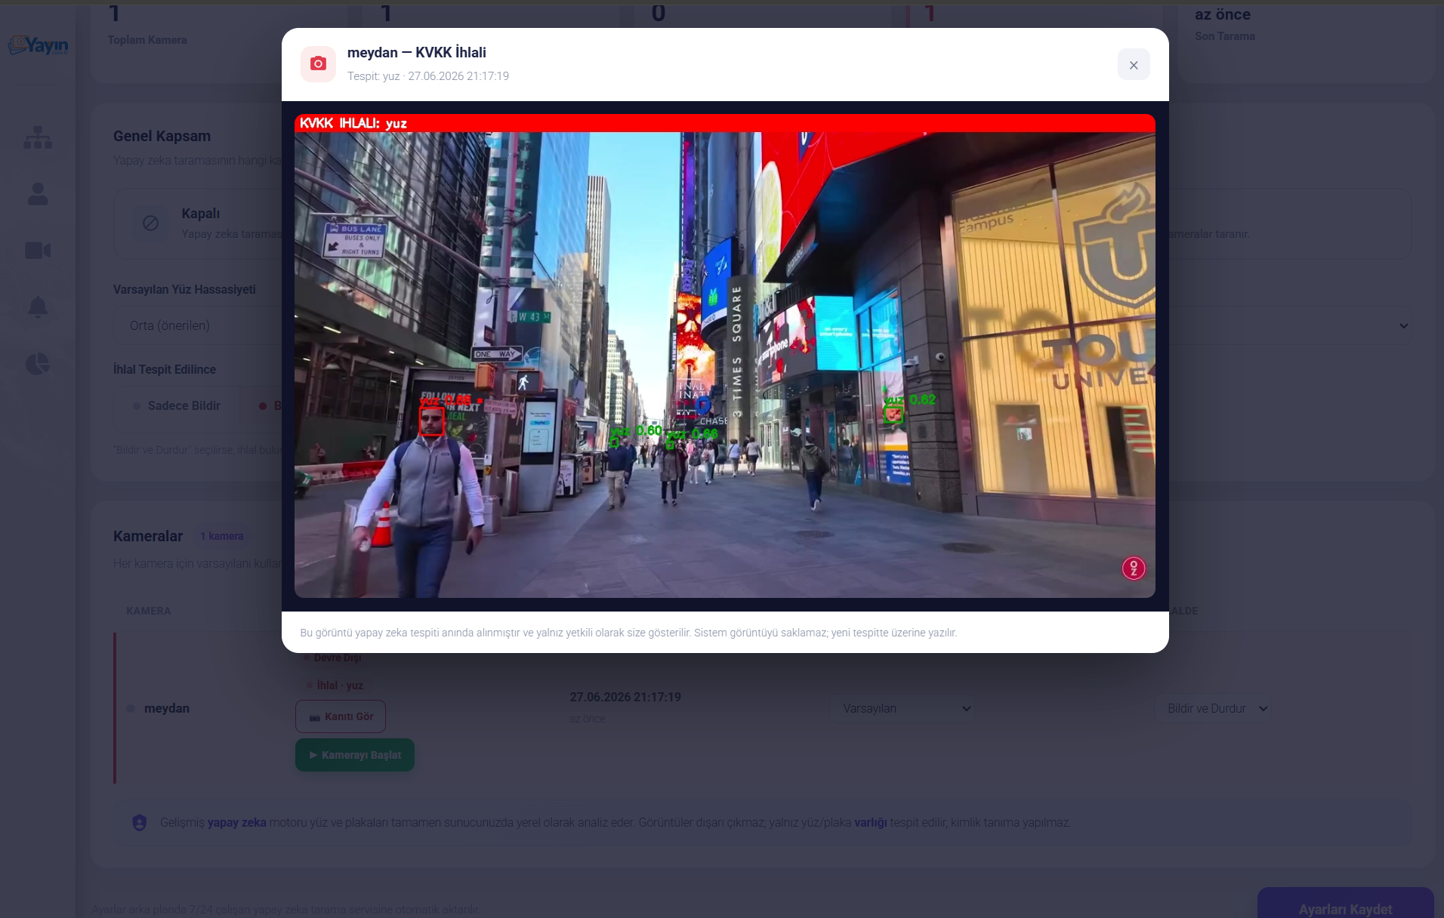This screenshot has height=918, width=1444.
Task: Close the KVKK İhlali evidence dialog
Action: click(1134, 65)
